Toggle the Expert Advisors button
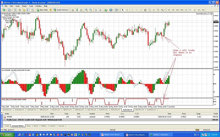The width and height of the screenshot is (220, 137). pyautogui.click(x=61, y=10)
